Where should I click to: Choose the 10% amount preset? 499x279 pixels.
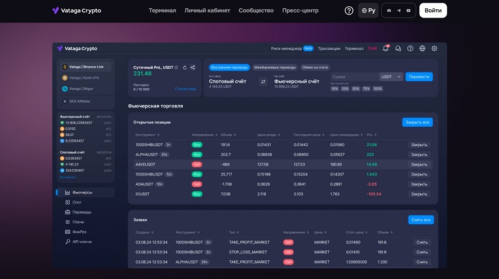(x=334, y=89)
